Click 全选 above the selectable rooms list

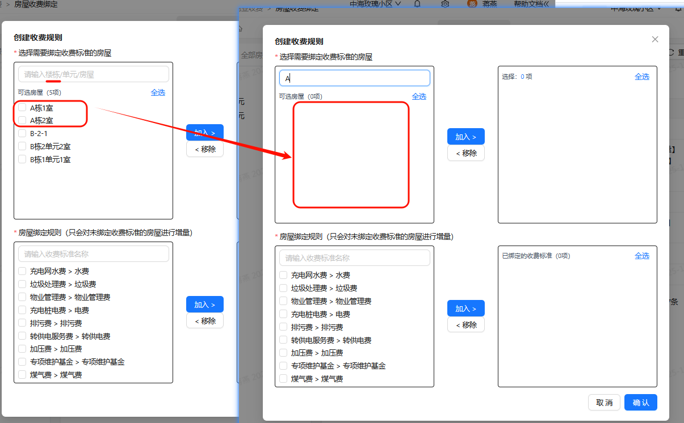point(419,96)
